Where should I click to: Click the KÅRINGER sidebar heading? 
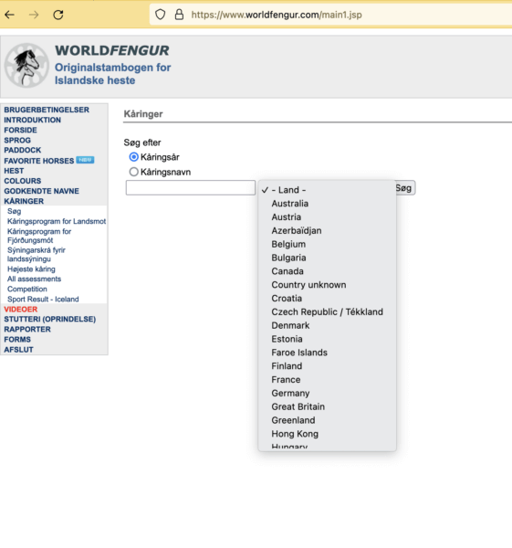coord(24,201)
